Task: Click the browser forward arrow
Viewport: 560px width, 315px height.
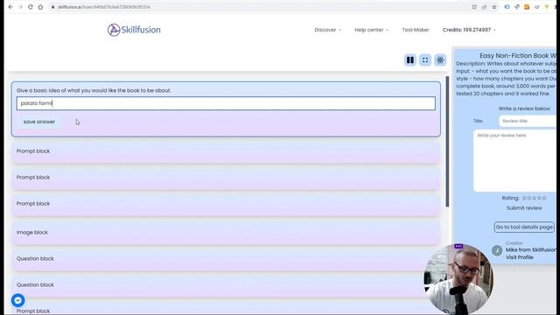Action: coord(20,7)
